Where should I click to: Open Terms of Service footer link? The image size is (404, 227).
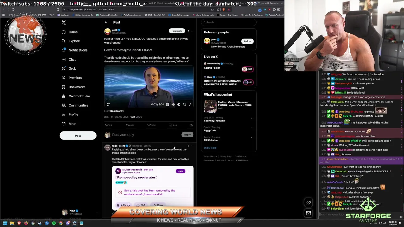pos(210,156)
